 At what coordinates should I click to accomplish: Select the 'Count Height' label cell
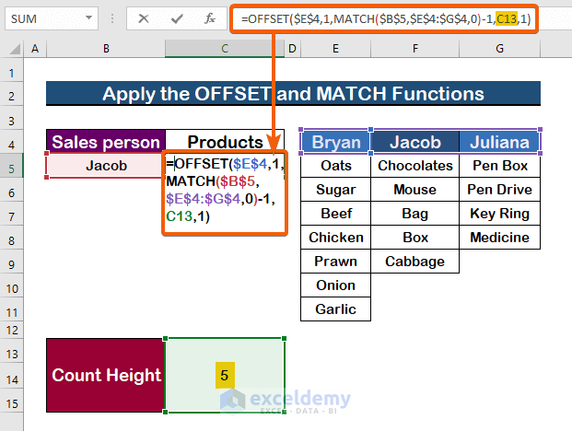[106, 375]
